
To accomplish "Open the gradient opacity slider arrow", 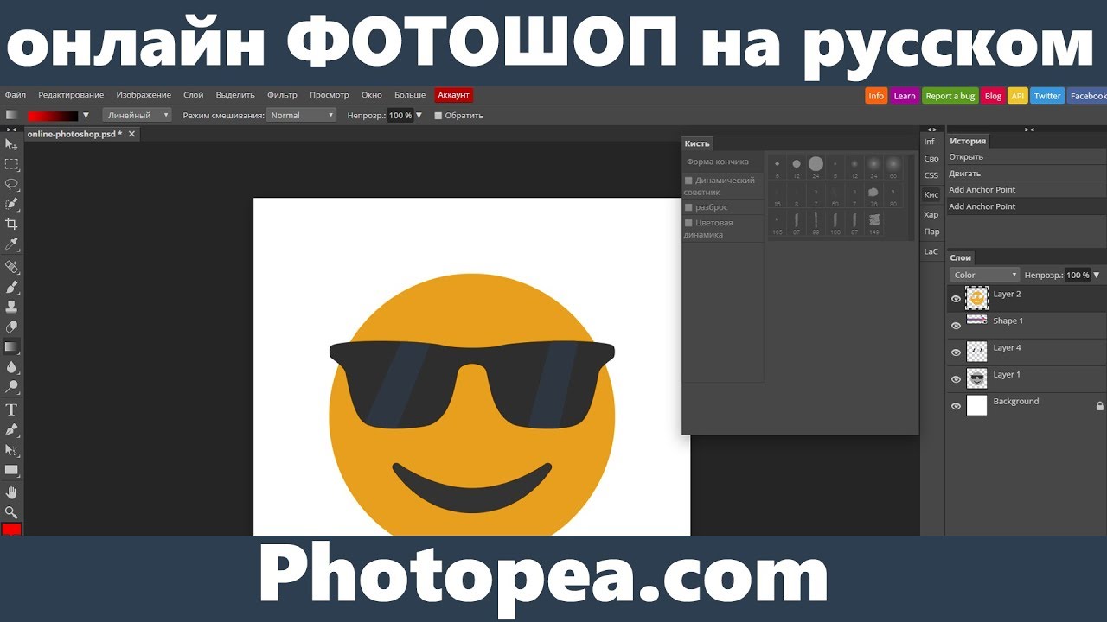I will 419,115.
